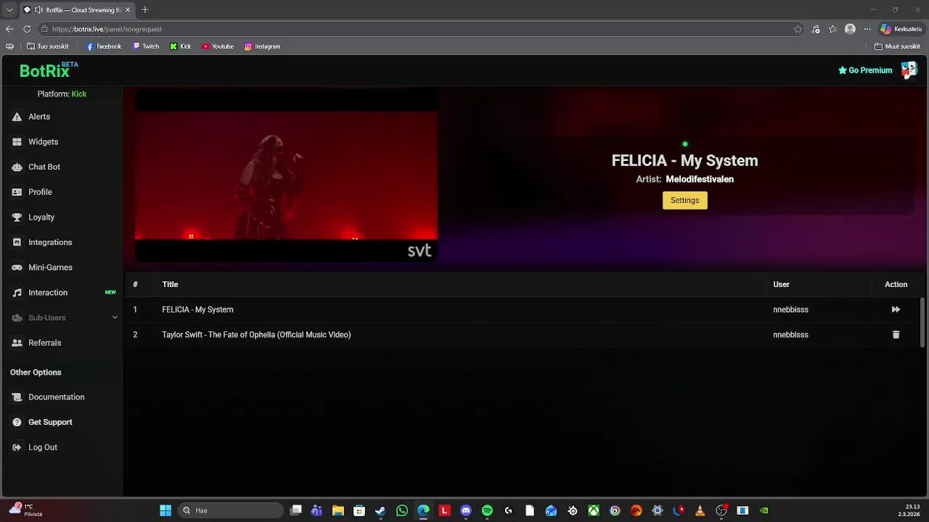The image size is (929, 522).
Task: Open the weather widget on taskbar
Action: point(25,510)
